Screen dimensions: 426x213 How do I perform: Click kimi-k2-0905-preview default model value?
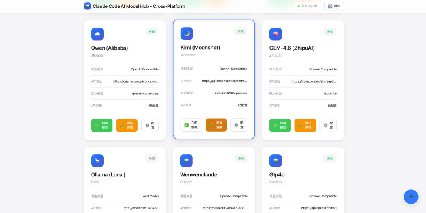tap(231, 93)
